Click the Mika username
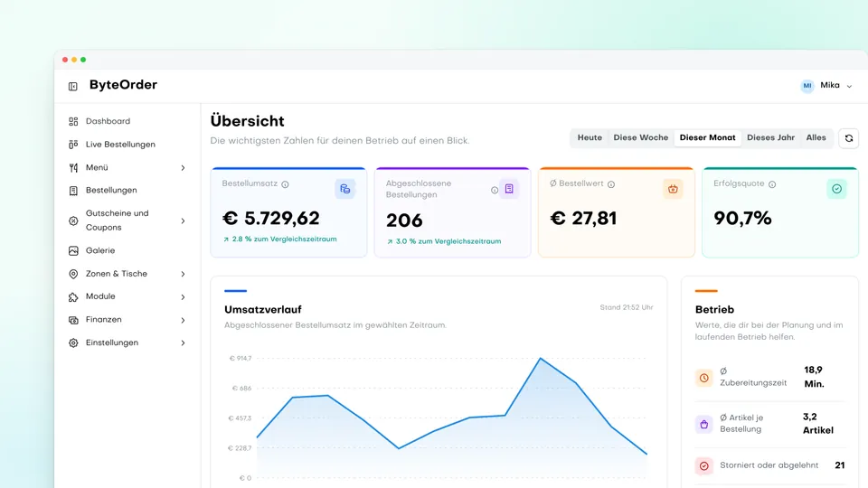The height and width of the screenshot is (488, 868). click(830, 85)
